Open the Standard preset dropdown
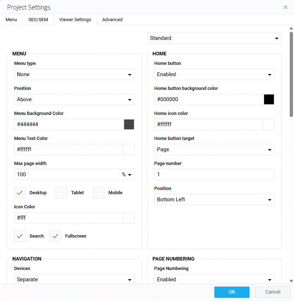 tap(214, 38)
